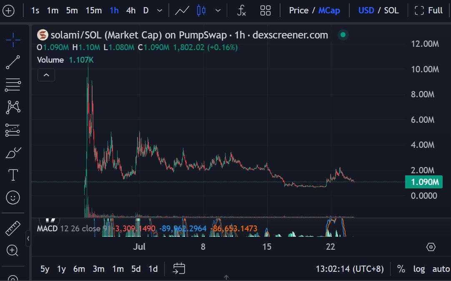Select the trend line drawing tool
The height and width of the screenshot is (281, 451).
click(13, 62)
